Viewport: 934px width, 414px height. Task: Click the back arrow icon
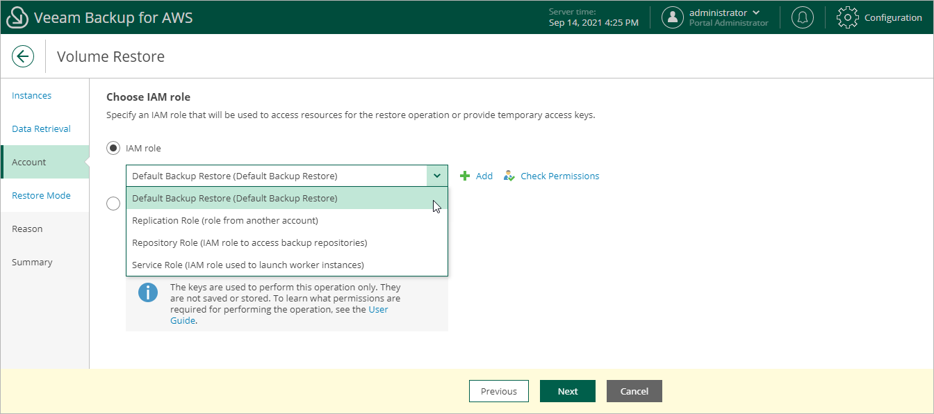coord(23,56)
